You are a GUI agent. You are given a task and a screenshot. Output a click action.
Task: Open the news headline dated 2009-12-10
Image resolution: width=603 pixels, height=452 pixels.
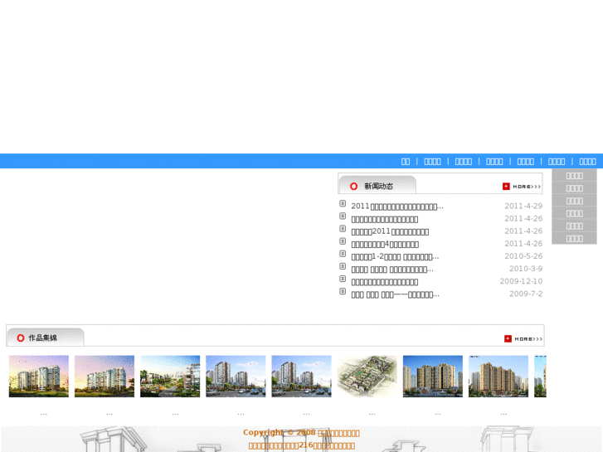[x=385, y=282]
